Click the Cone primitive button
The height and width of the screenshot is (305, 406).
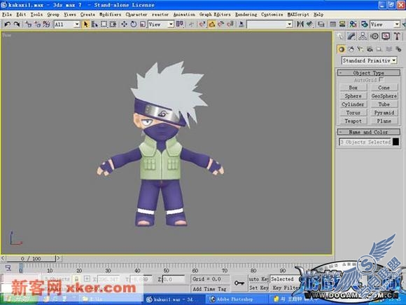[x=384, y=88]
